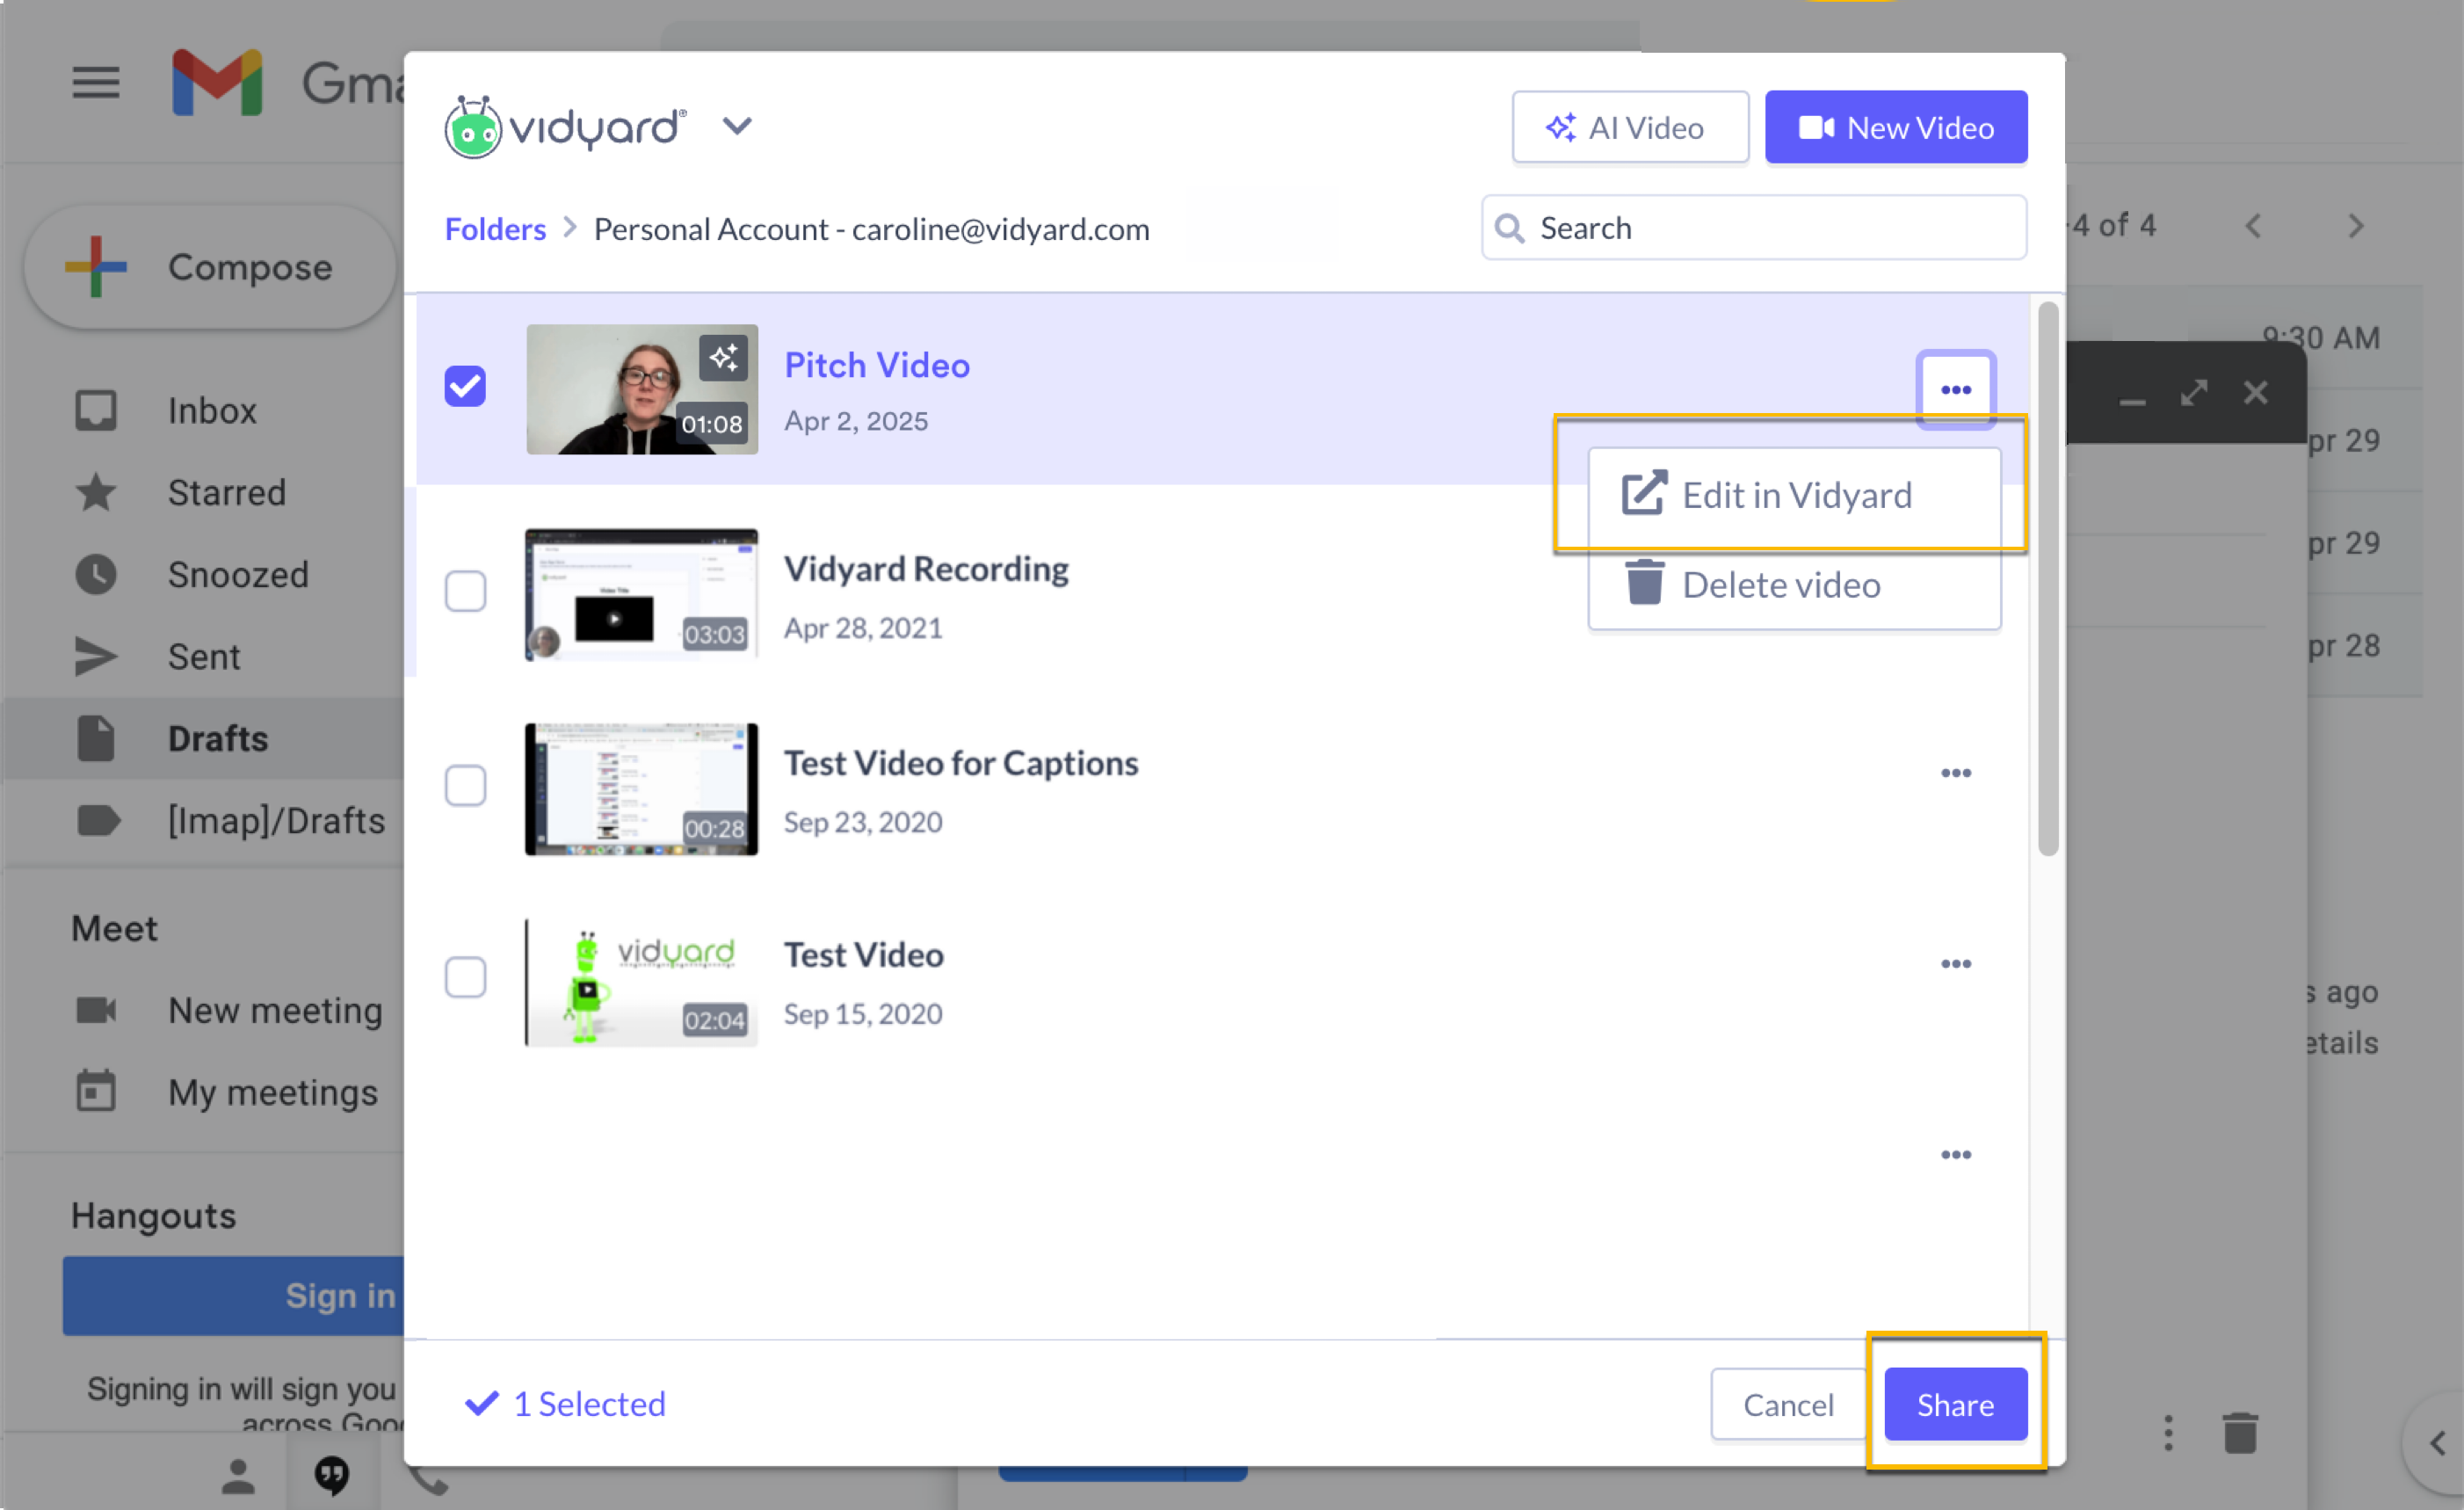Click the Share button
Viewport: 2464px width, 1510px height.
pyautogui.click(x=1955, y=1405)
